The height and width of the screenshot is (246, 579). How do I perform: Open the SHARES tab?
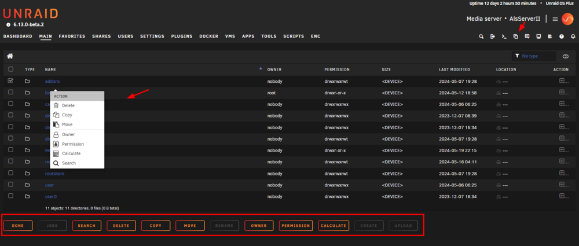point(101,36)
